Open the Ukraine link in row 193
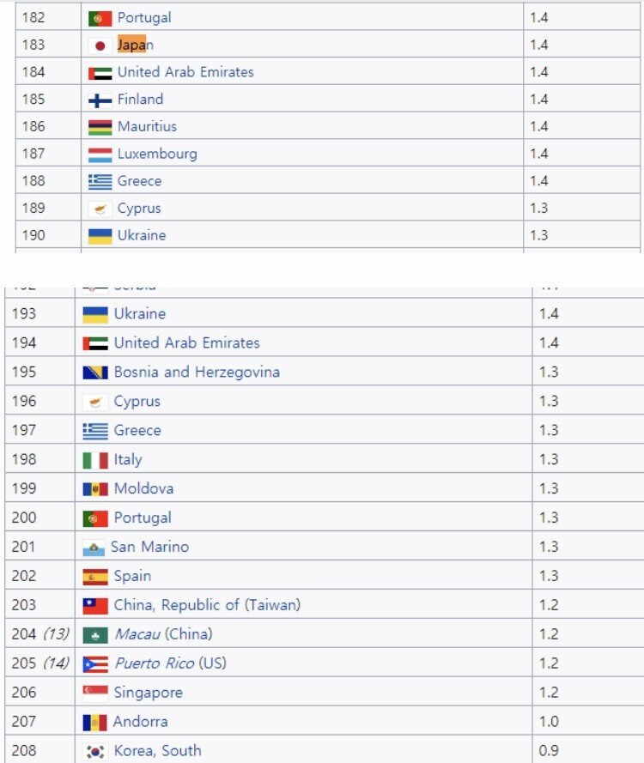Viewport: 644px width, 763px height. click(x=140, y=314)
